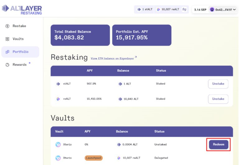The height and width of the screenshot is (165, 239).
Task: Click the stALT icon in header chip
Action: click(139, 9)
